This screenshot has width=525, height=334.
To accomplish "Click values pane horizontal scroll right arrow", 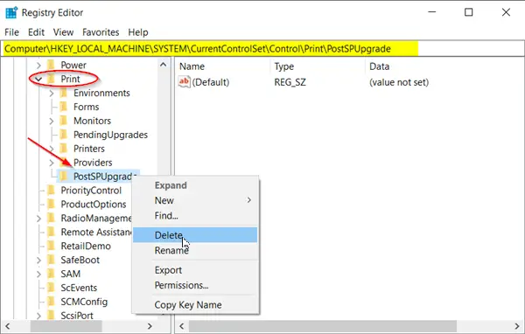I will [517, 326].
